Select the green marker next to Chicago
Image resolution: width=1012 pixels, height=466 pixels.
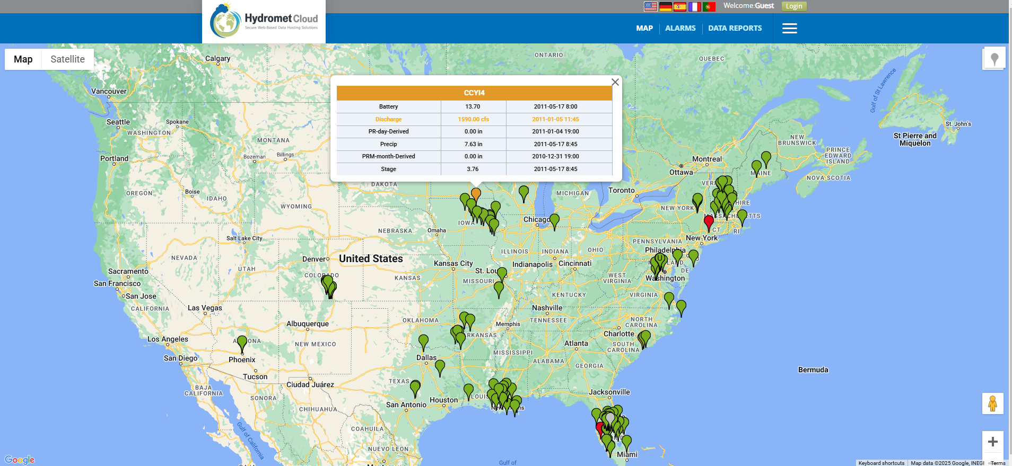[554, 221]
